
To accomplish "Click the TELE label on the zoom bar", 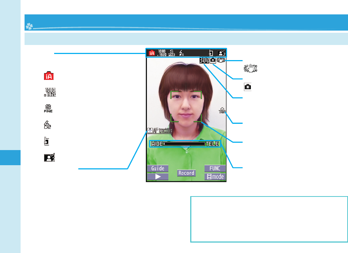I will [212, 144].
